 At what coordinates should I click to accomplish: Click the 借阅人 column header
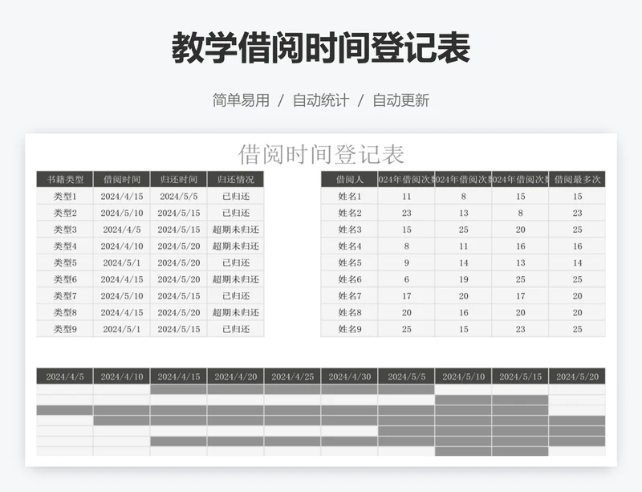point(350,180)
